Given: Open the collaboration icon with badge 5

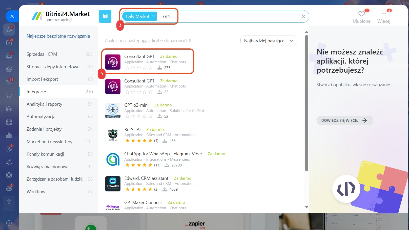Looking at the screenshot, I should pos(9,30).
